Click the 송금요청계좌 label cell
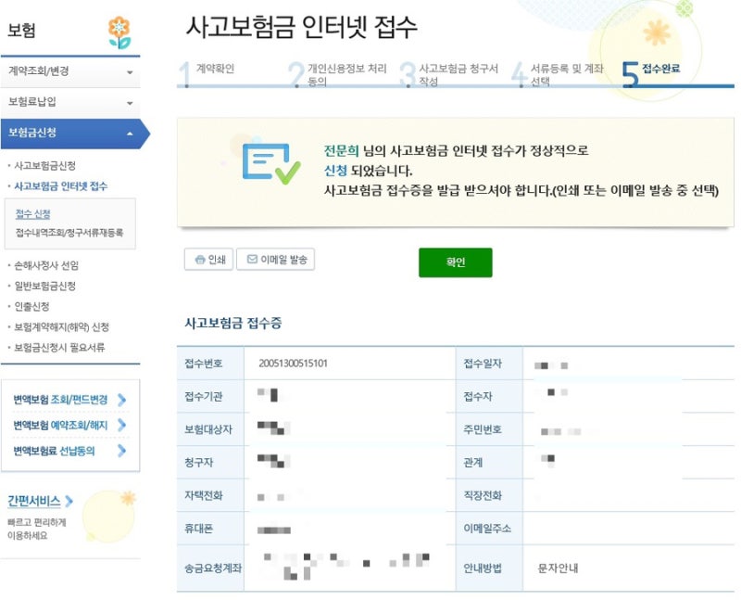Screen dimensions: 741x600 pos(210,568)
